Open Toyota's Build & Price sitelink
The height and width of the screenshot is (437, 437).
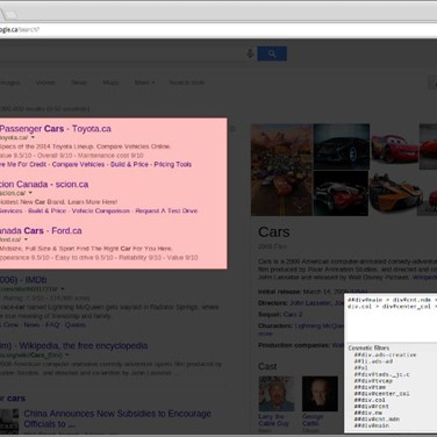[129, 165]
